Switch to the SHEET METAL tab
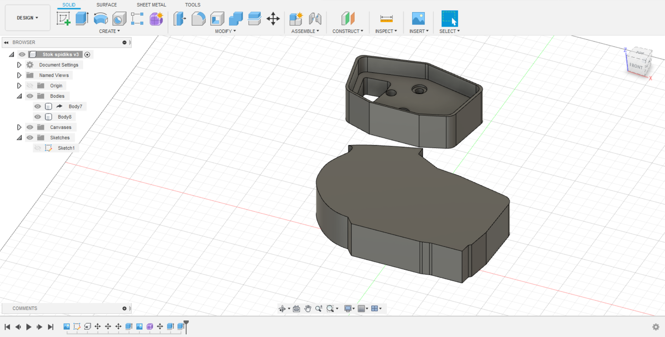The image size is (665, 337). point(151,5)
